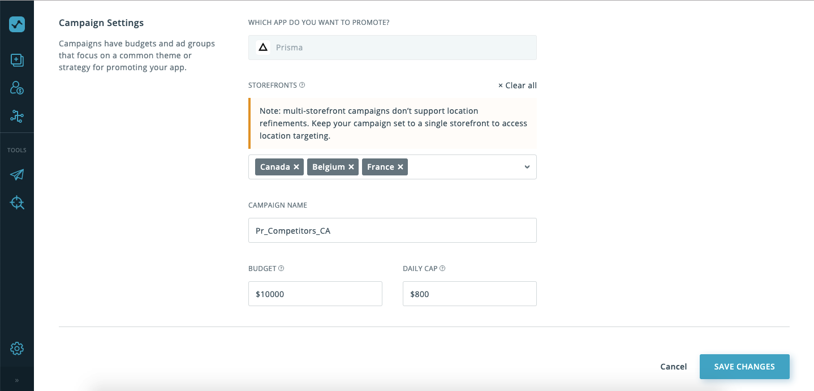This screenshot has height=391, width=814.
Task: Open the hierarchy tree sidebar icon
Action: pyautogui.click(x=17, y=117)
